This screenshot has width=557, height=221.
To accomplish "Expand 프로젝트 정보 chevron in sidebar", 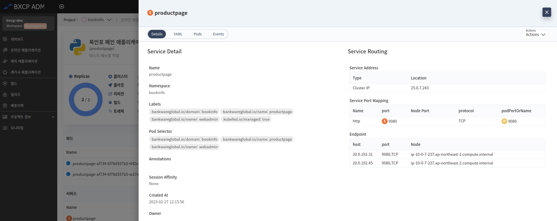I will 53,117.
